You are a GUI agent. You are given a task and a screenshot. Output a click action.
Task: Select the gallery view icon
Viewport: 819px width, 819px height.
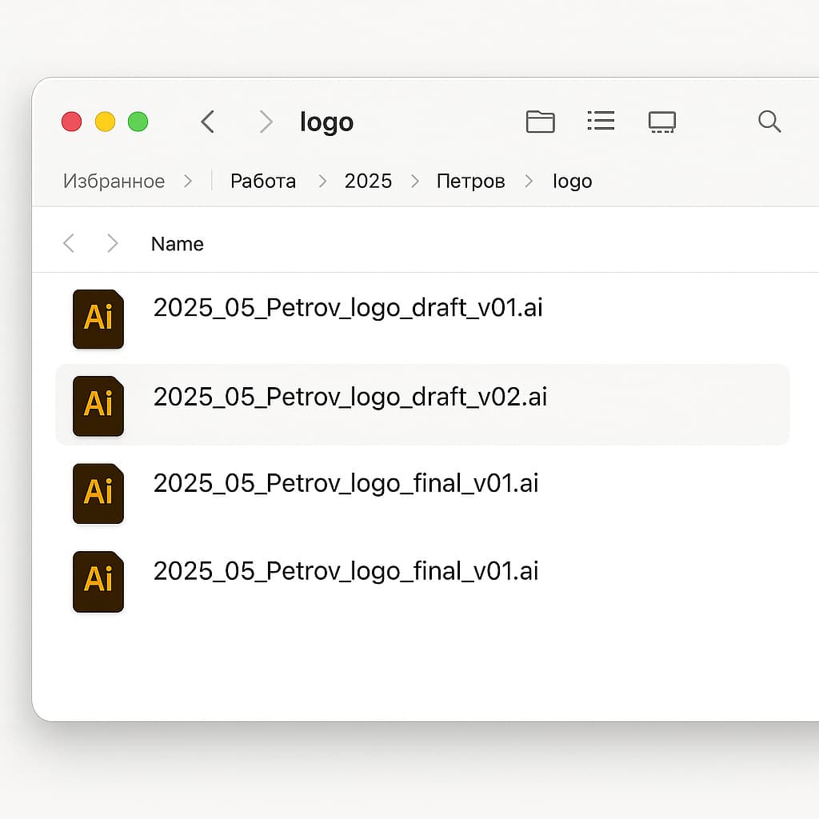(661, 122)
